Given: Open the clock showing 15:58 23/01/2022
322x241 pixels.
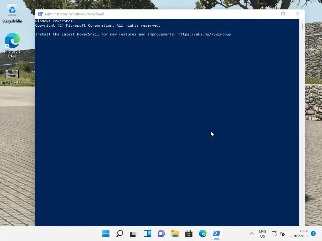Looking at the screenshot, I should pyautogui.click(x=299, y=233).
